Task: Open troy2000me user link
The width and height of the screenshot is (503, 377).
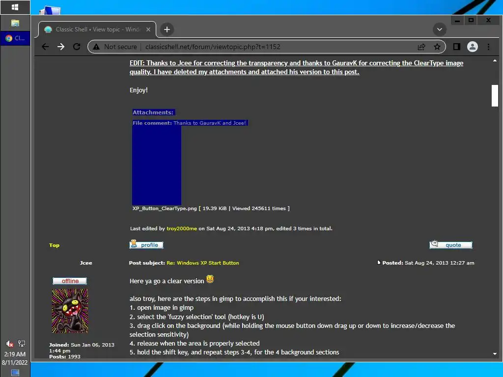Action: click(x=182, y=229)
